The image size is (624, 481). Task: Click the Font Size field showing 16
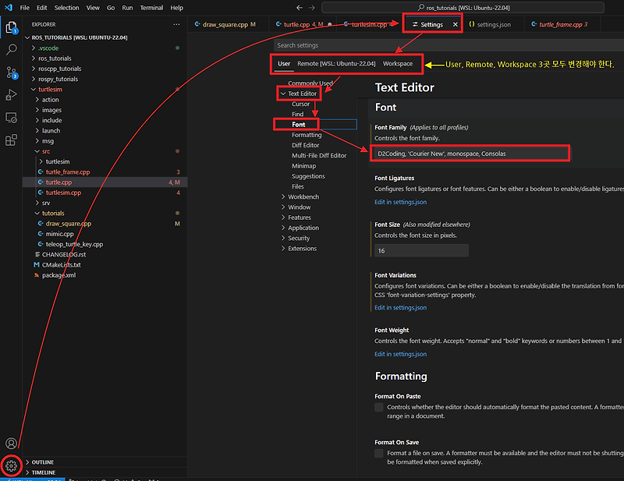click(x=421, y=251)
